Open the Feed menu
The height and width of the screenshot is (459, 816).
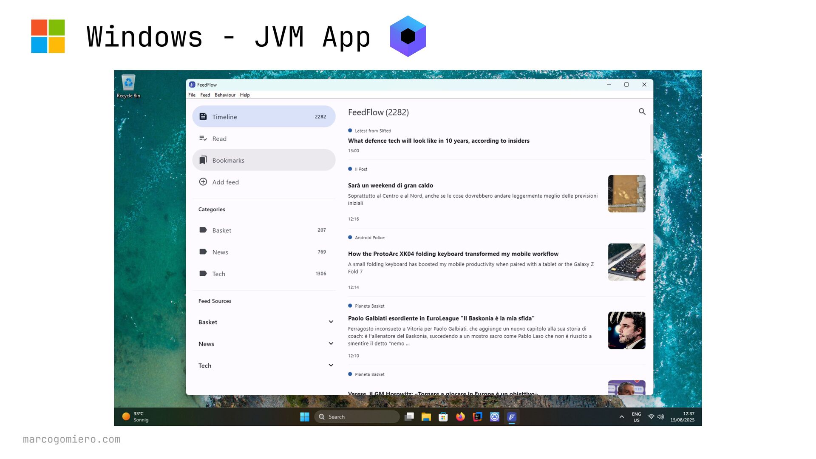205,95
